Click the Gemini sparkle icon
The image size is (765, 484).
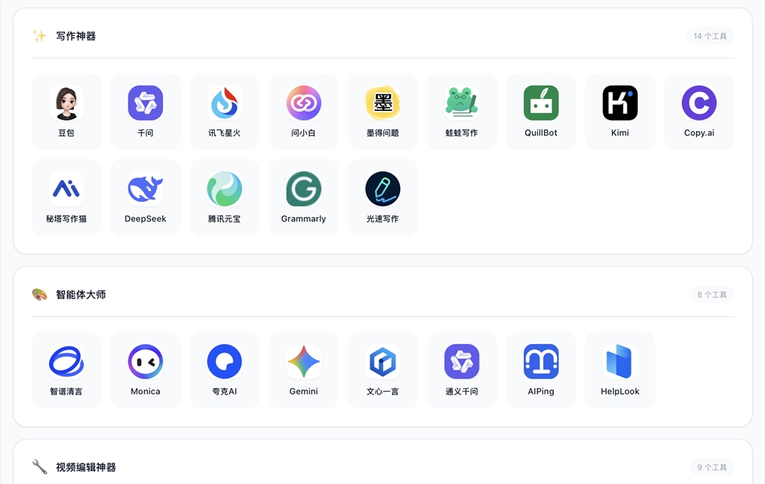304,362
